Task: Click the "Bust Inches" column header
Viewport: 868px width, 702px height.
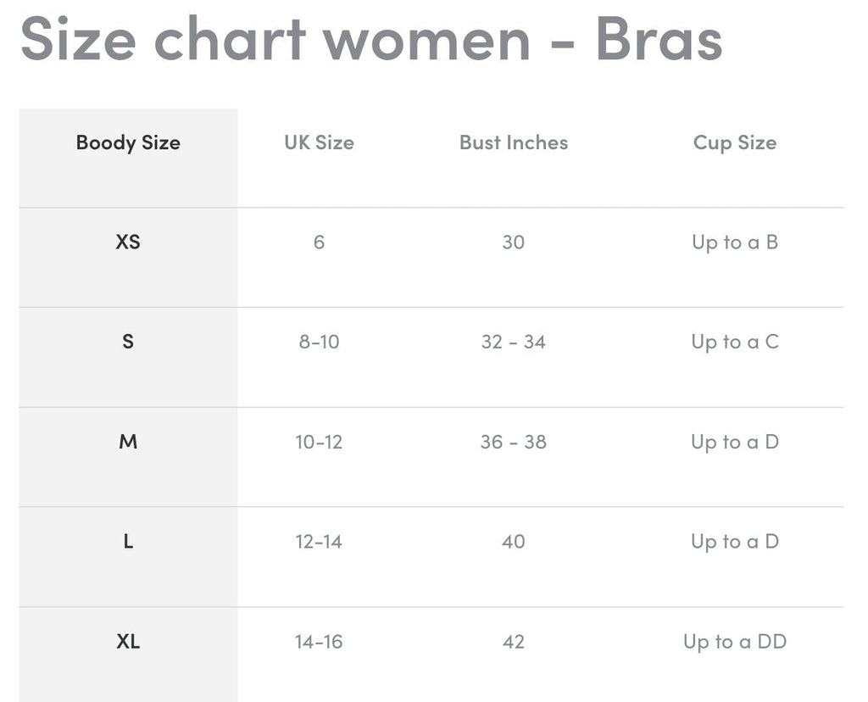Action: coord(514,142)
